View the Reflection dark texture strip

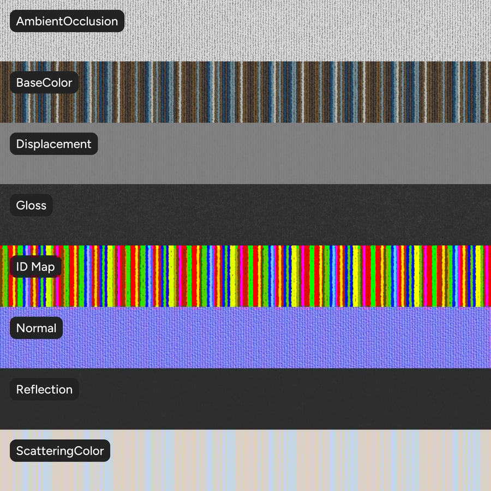point(245,399)
